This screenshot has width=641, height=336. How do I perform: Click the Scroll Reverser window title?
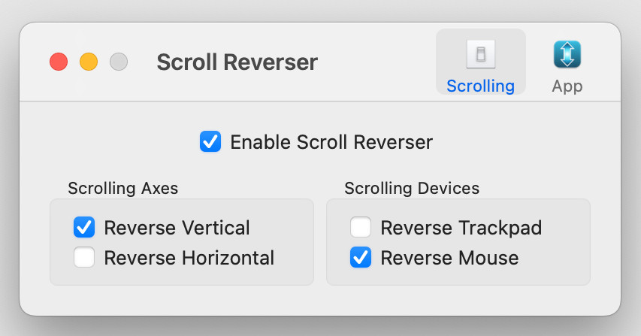(237, 62)
